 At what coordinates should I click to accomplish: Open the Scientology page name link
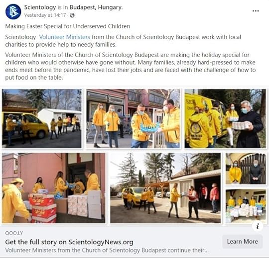40,7
